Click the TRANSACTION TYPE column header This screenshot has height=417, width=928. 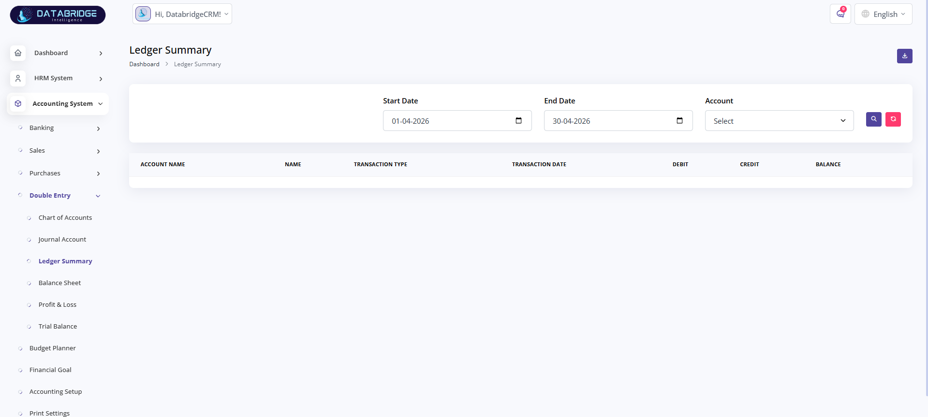pyautogui.click(x=381, y=165)
